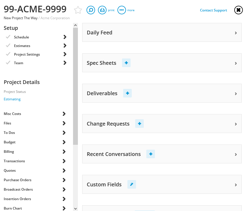This screenshot has width=248, height=211.
Task: Click the print icon
Action: point(102,10)
